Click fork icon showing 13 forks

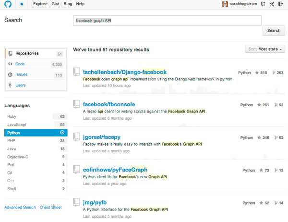pyautogui.click(x=276, y=170)
